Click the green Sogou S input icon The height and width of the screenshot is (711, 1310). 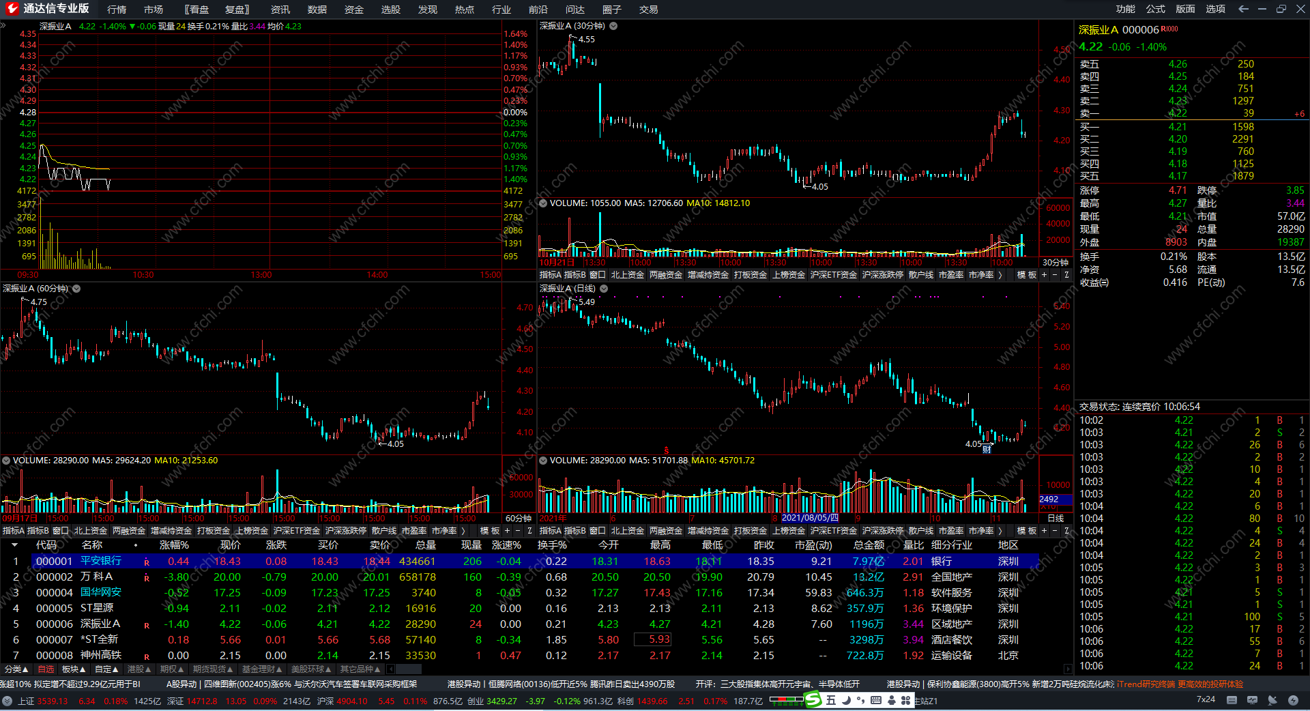pos(813,699)
